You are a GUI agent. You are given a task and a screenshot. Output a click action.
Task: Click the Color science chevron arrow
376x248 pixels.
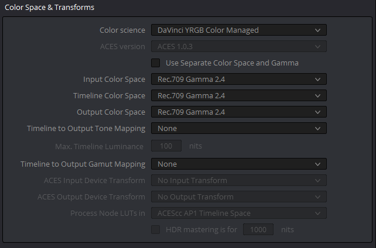pos(318,30)
